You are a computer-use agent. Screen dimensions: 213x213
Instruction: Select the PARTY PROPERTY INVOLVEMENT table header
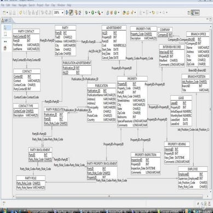click(102, 164)
